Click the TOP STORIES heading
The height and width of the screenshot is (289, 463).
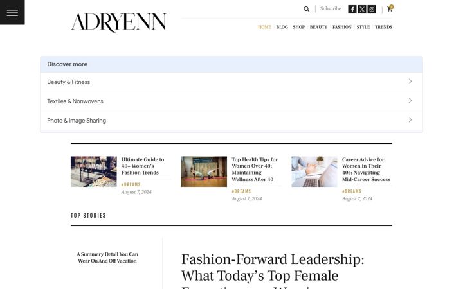pyautogui.click(x=88, y=216)
